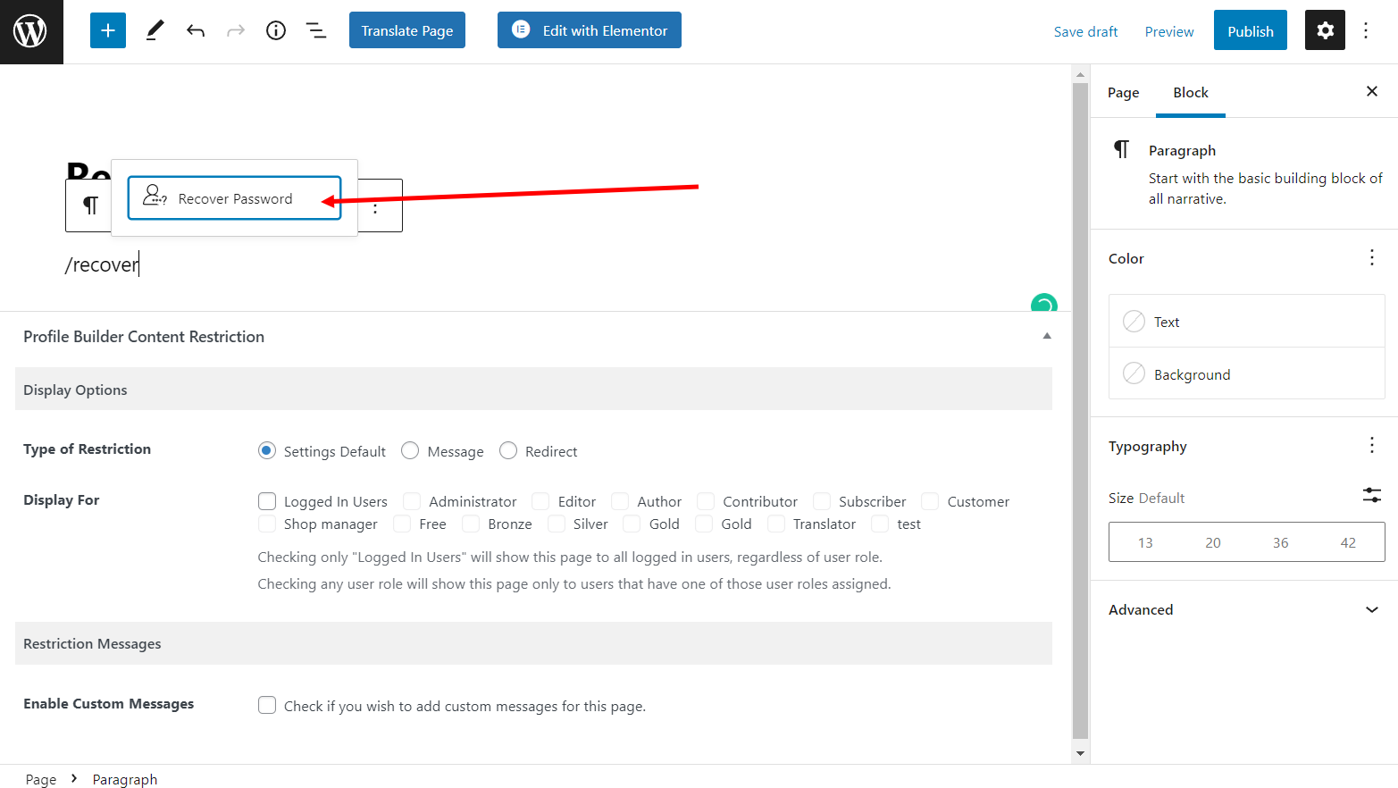Click the editor scrollbar up arrow

pos(1080,75)
